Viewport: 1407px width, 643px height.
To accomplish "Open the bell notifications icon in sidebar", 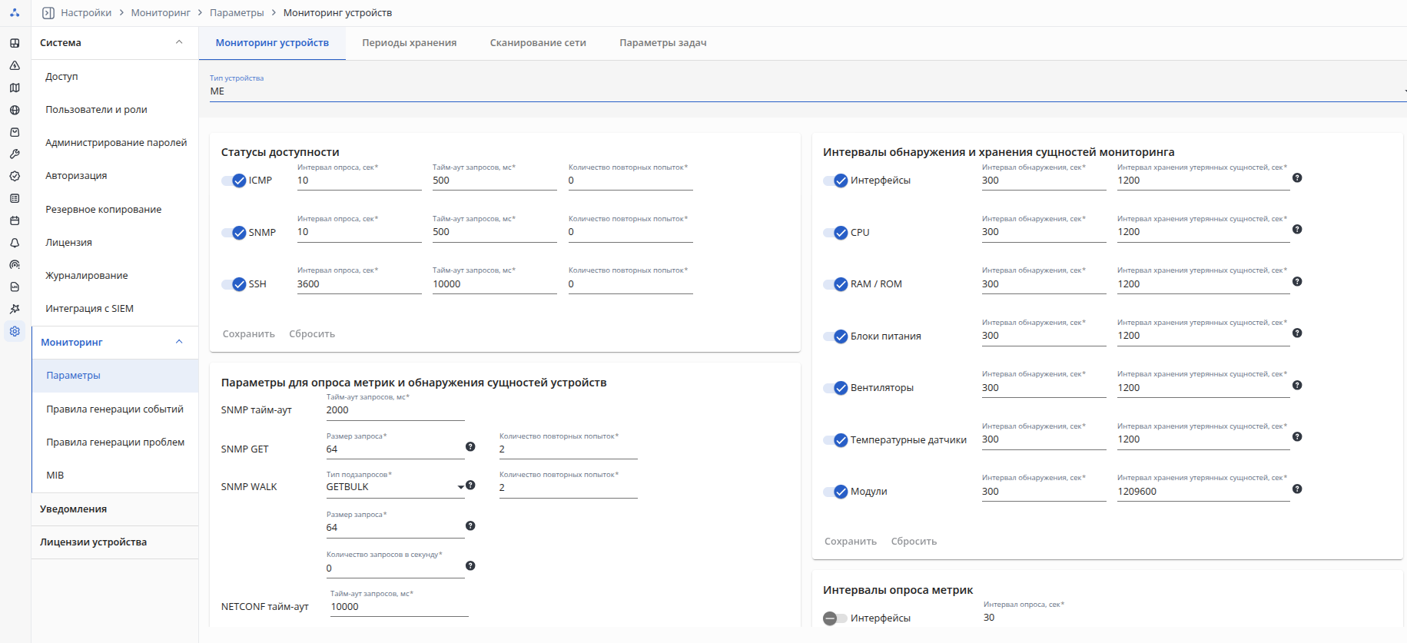I will pos(15,243).
